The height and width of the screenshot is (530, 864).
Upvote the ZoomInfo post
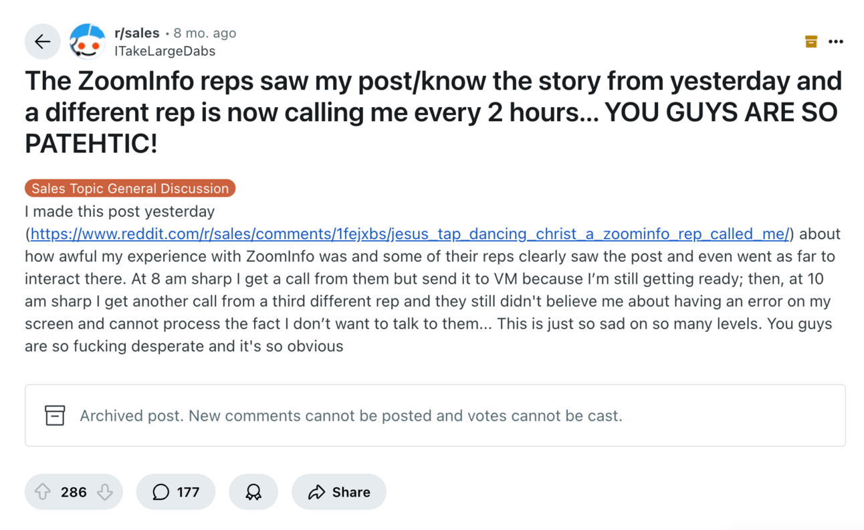[43, 492]
